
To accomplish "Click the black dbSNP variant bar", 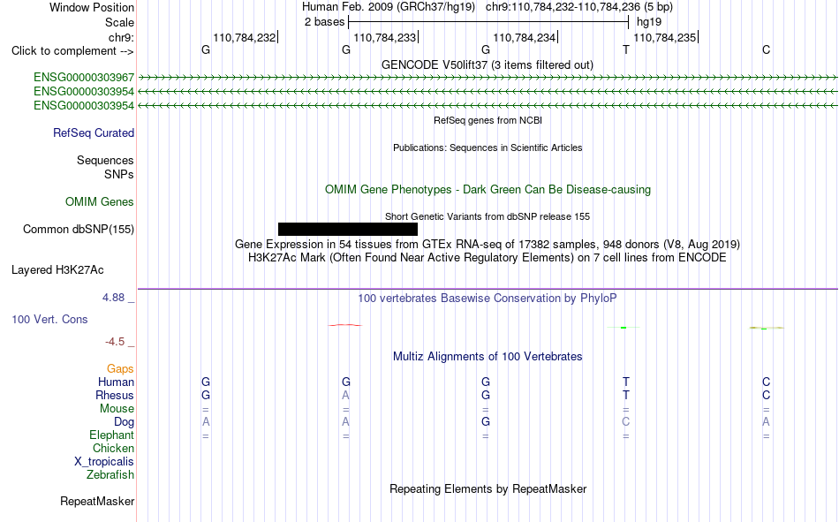I will [348, 229].
